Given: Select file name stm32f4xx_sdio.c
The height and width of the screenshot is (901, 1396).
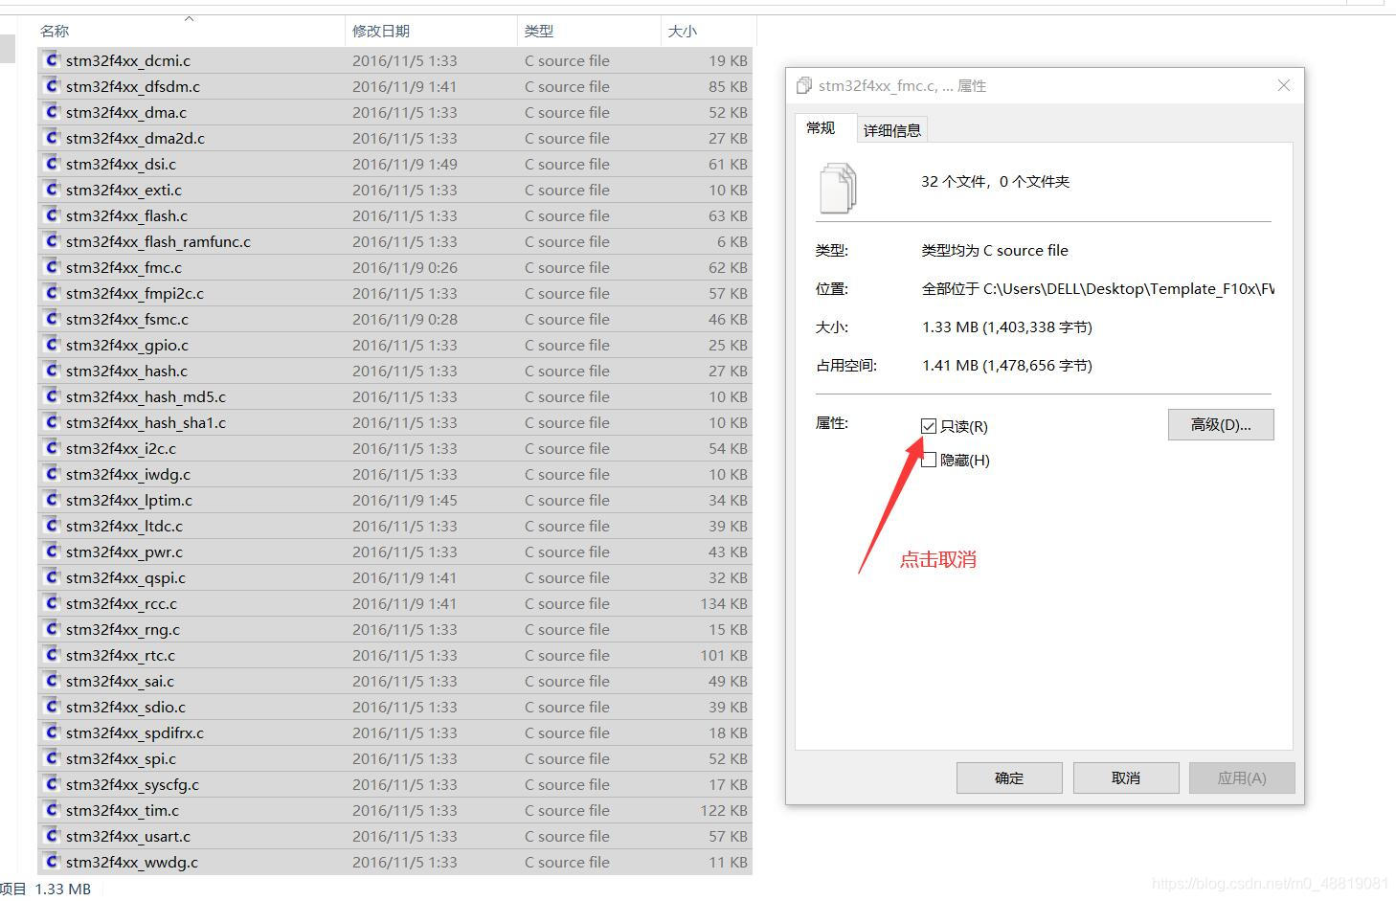Looking at the screenshot, I should coord(125,707).
